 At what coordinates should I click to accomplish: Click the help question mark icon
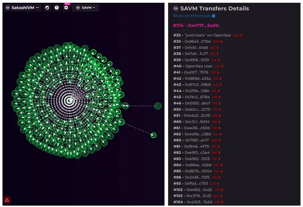tap(57, 8)
